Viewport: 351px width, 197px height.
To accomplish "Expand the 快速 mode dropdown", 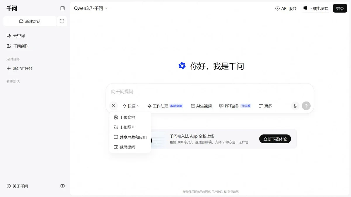I will tap(131, 106).
